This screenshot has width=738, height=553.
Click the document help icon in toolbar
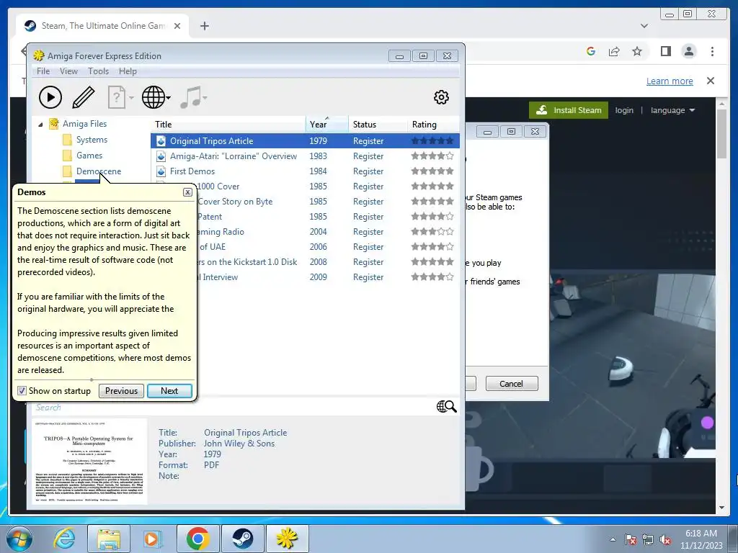(116, 97)
